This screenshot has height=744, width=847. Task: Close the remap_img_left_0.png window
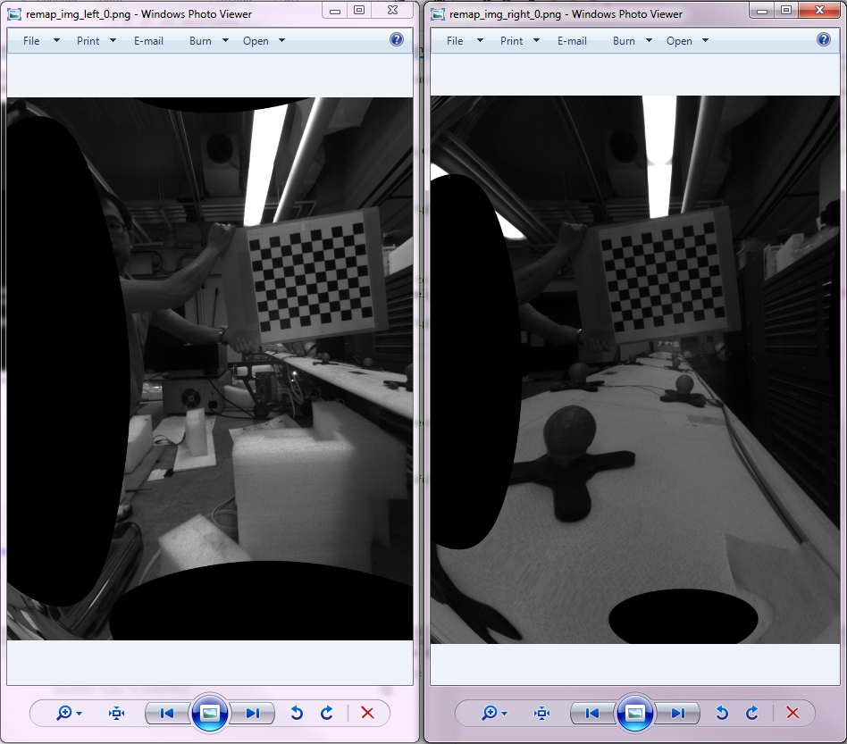[393, 10]
